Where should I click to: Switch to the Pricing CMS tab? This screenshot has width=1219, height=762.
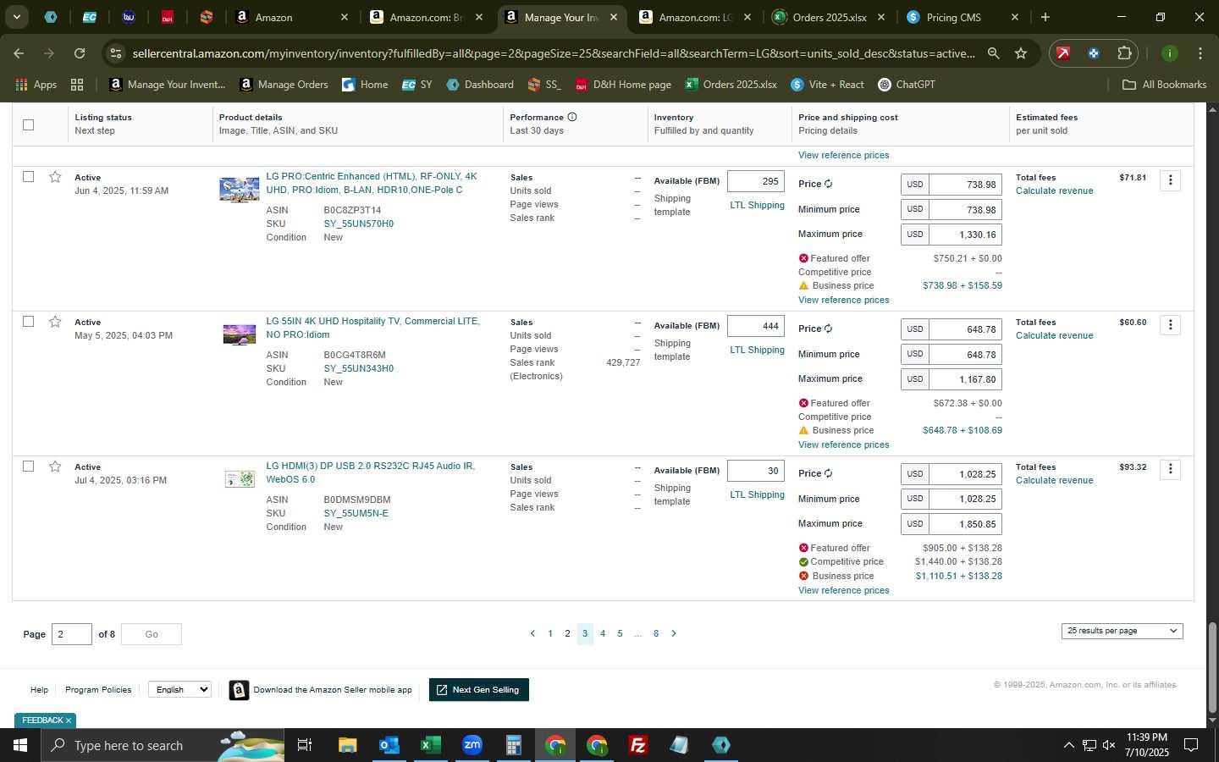click(x=963, y=17)
